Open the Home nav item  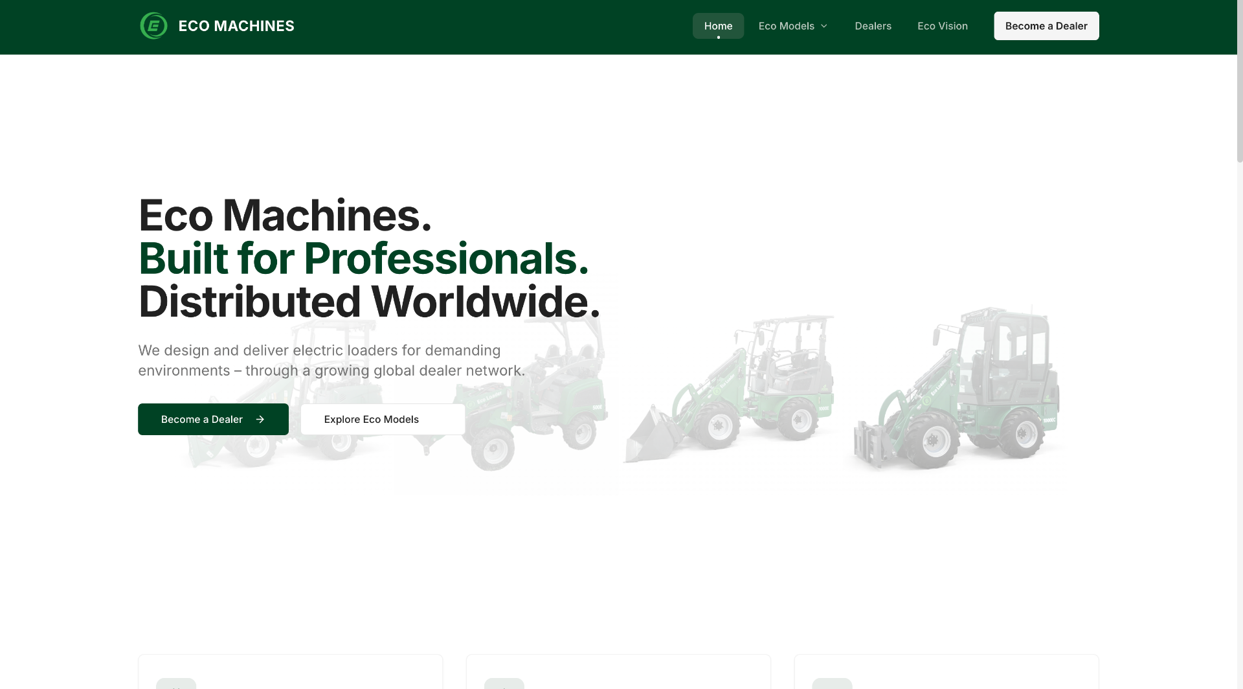[x=718, y=26]
